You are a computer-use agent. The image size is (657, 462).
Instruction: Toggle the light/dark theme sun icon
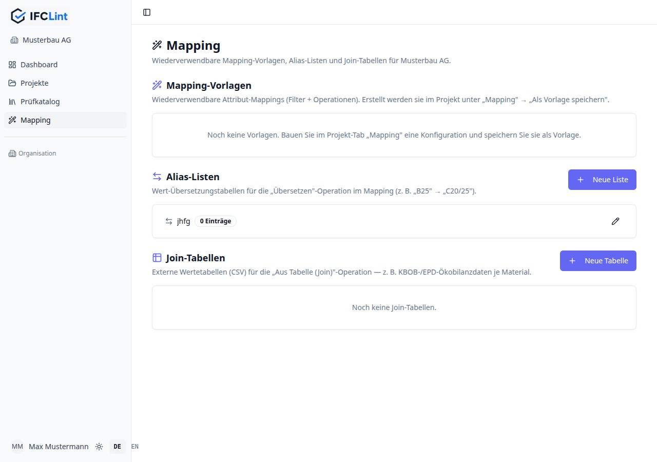click(x=99, y=447)
